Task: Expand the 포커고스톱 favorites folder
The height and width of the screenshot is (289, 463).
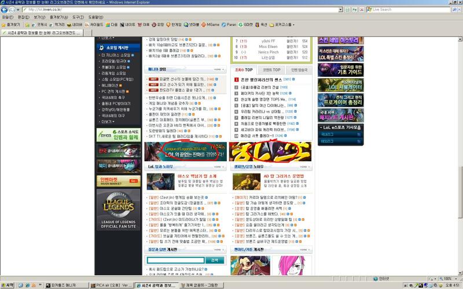Action: click(282, 25)
